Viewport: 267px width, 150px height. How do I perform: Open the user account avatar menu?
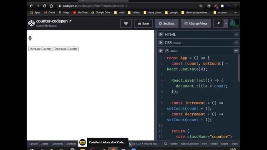tap(234, 23)
